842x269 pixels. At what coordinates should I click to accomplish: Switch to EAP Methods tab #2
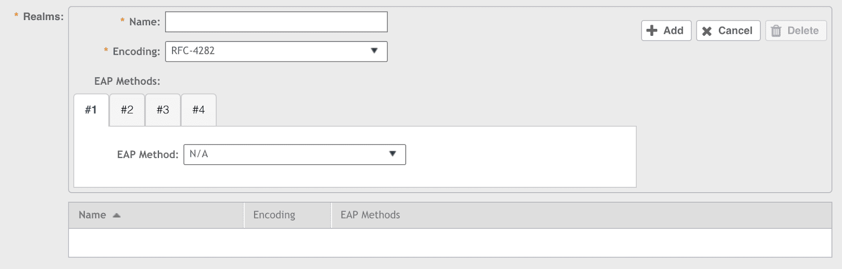tap(127, 110)
